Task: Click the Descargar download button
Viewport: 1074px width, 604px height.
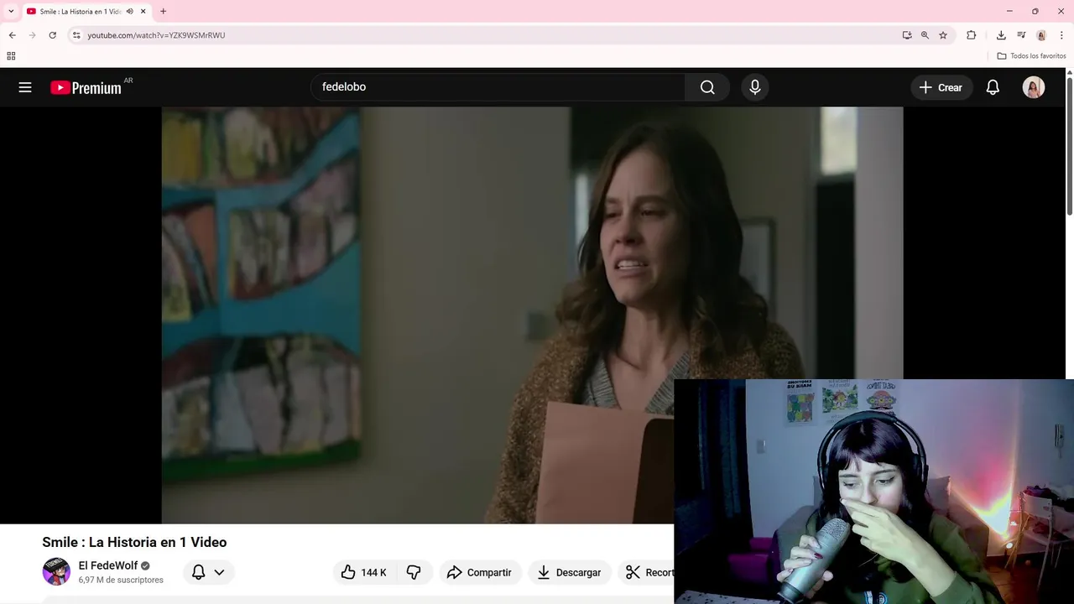Action: point(570,572)
